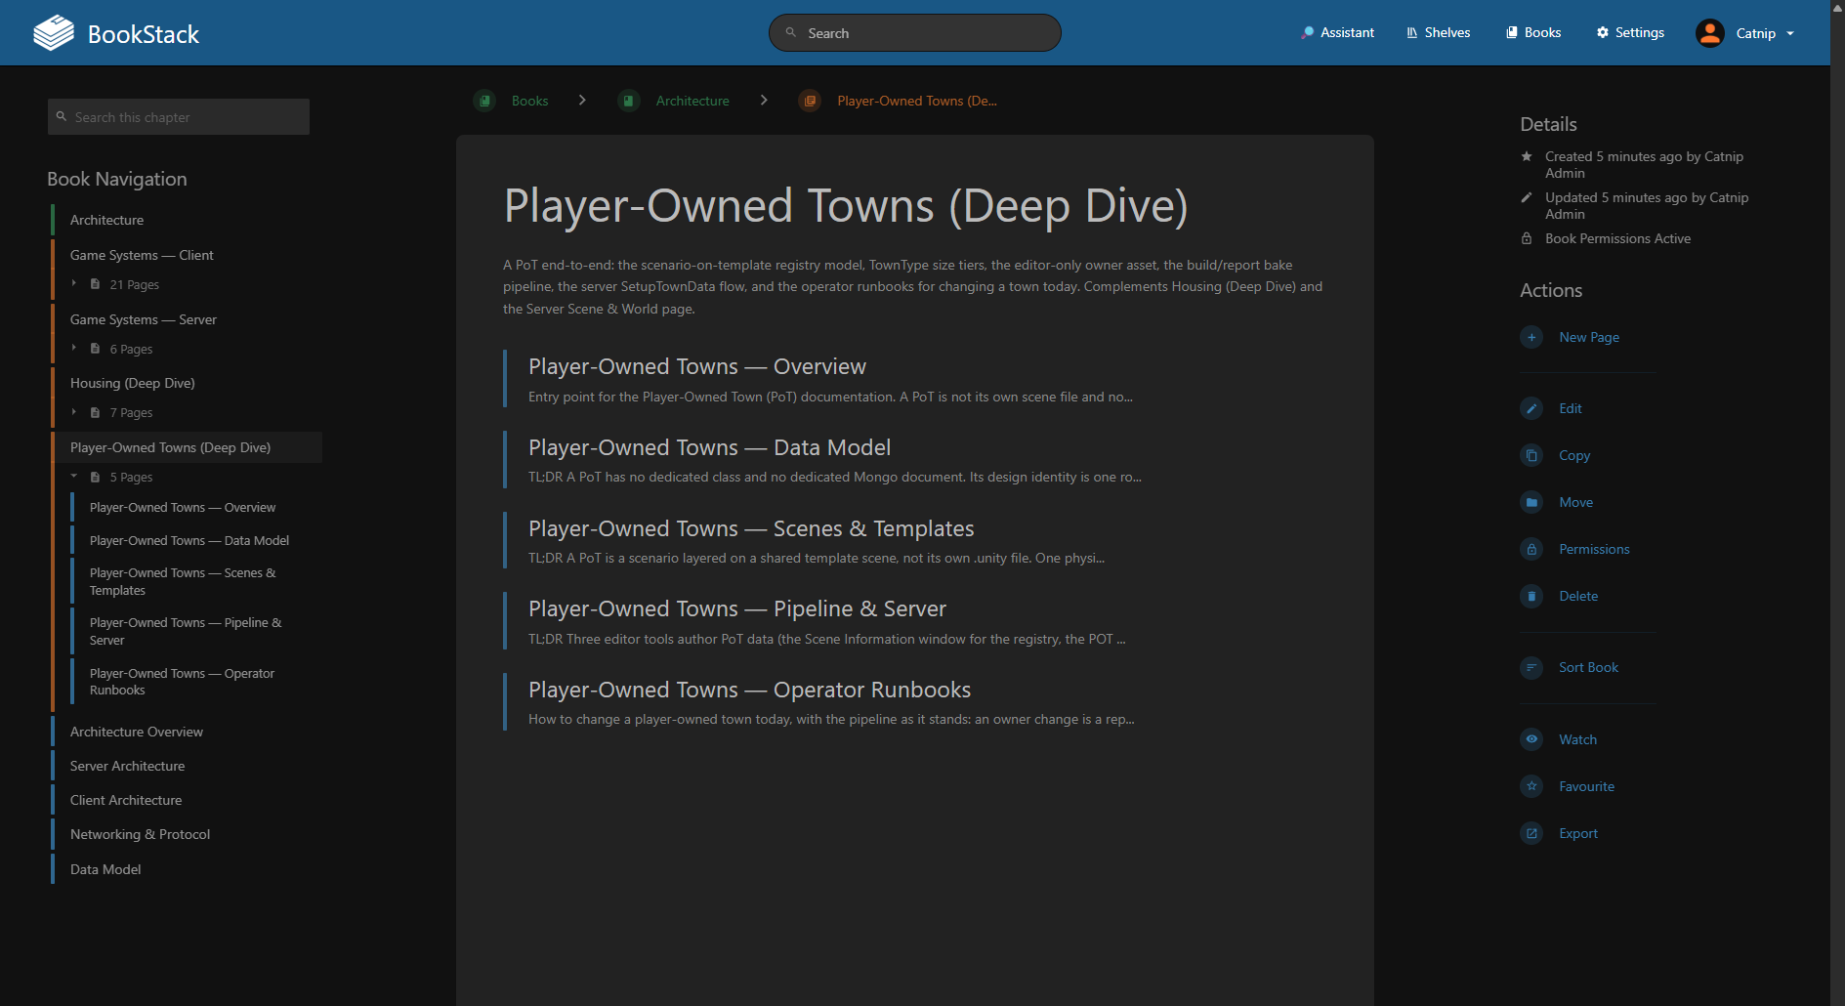Click the Catnip user avatar

click(1709, 33)
